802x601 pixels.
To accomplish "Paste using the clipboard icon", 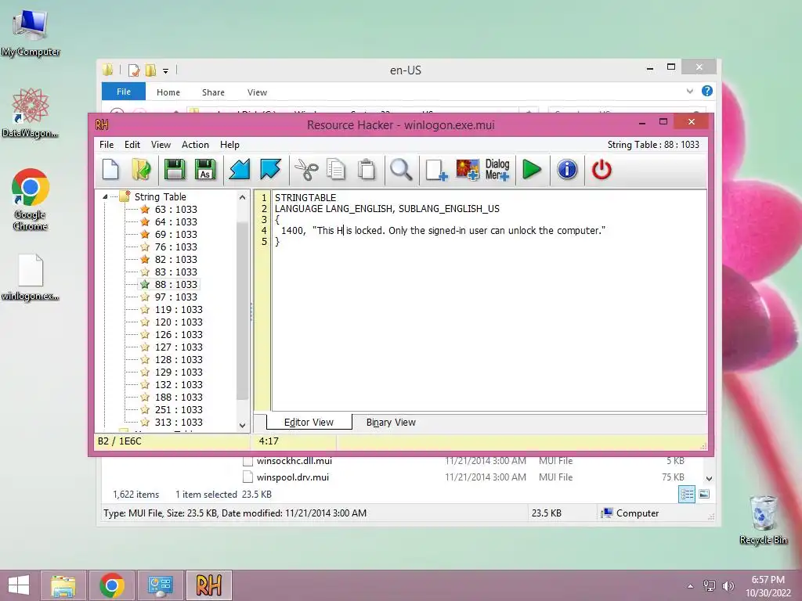I will (367, 170).
